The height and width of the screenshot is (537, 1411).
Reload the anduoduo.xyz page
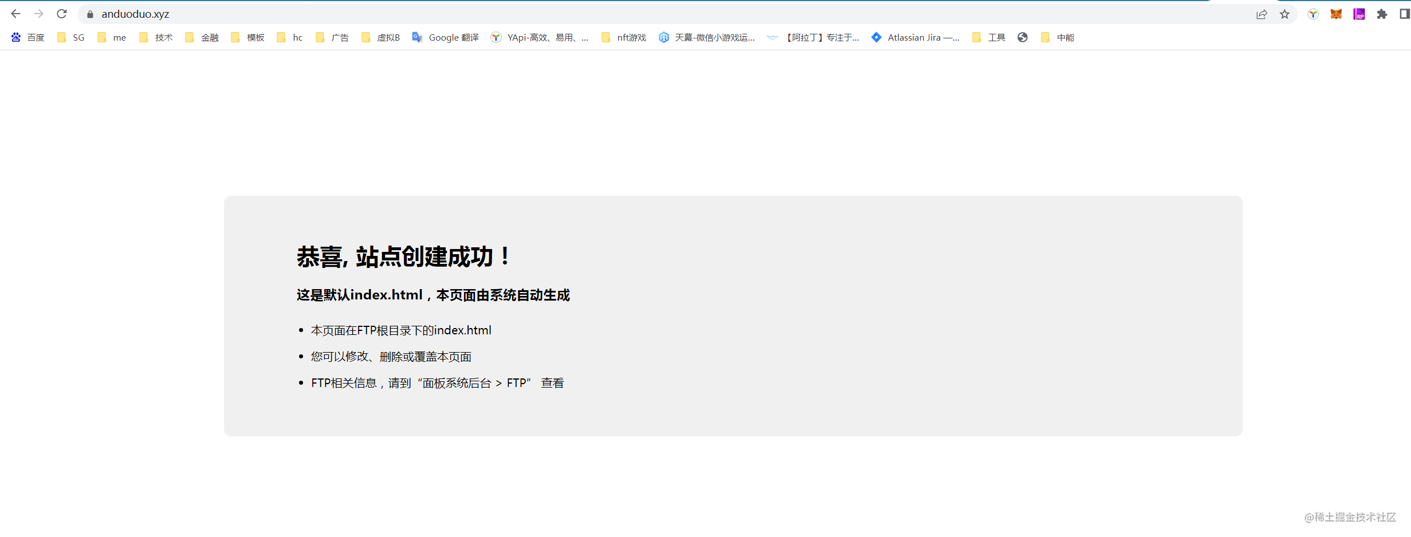[62, 14]
